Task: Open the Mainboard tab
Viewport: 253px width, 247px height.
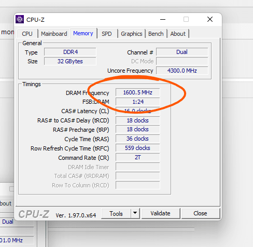Action: coord(54,34)
